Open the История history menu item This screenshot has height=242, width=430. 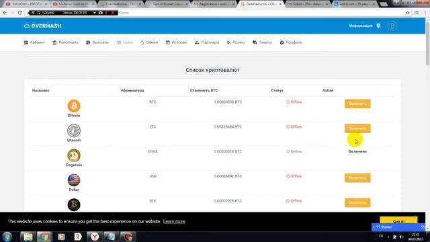click(x=176, y=42)
